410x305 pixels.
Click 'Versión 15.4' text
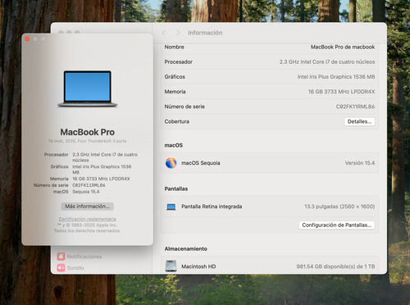360,163
